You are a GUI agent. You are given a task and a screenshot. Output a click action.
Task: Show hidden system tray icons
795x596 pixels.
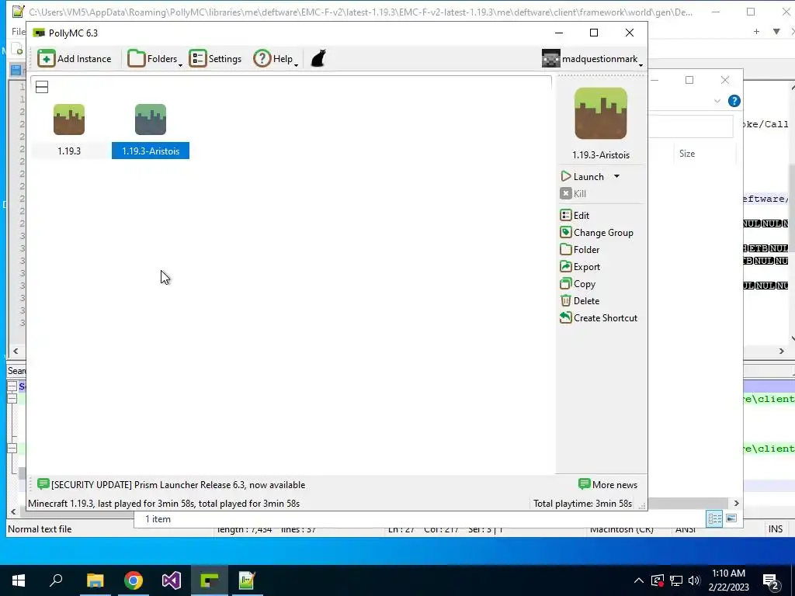pos(639,580)
